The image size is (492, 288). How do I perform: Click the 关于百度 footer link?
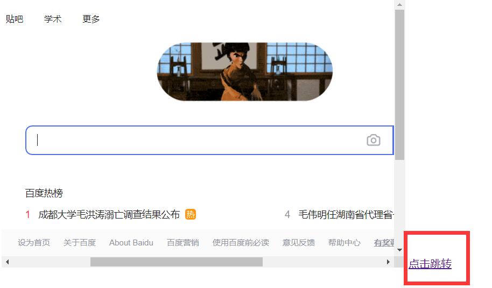[80, 242]
